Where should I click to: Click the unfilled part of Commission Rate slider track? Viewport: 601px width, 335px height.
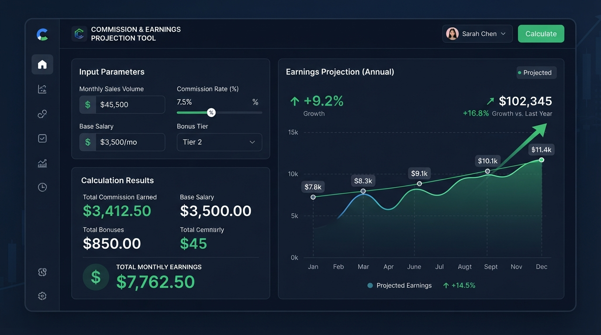239,113
